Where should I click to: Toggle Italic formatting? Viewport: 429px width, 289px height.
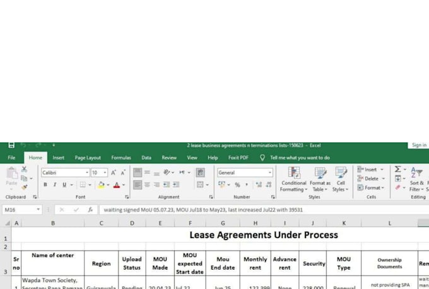pos(55,184)
